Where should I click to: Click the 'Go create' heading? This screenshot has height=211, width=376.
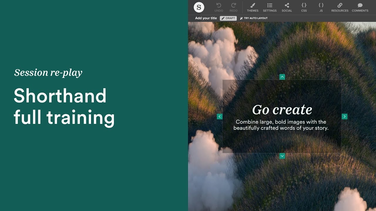pyautogui.click(x=282, y=110)
